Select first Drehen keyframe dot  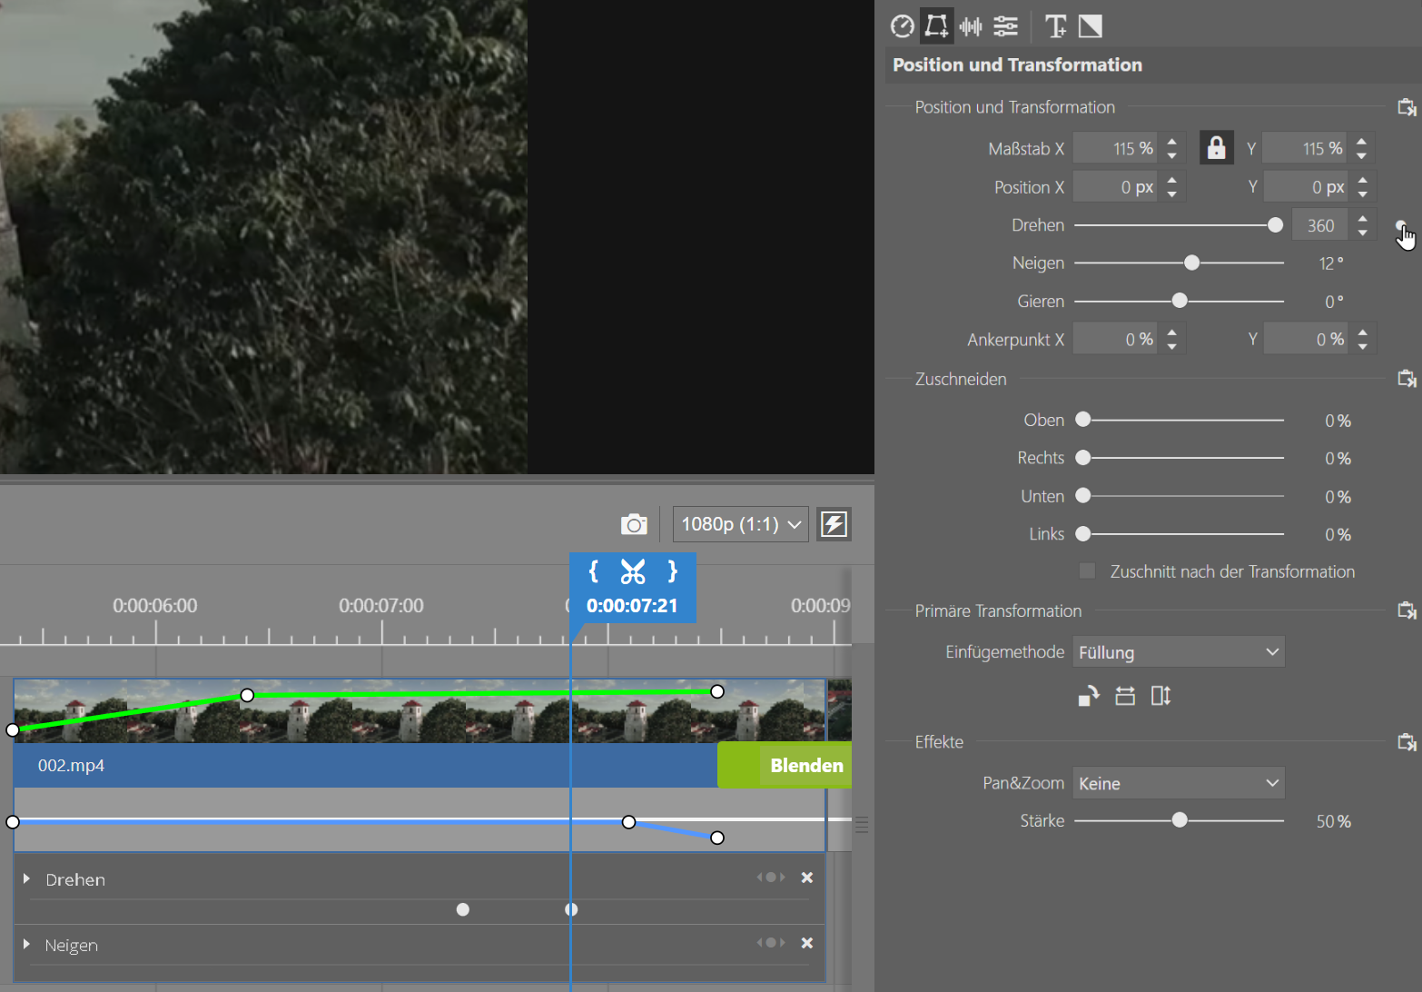(x=463, y=909)
